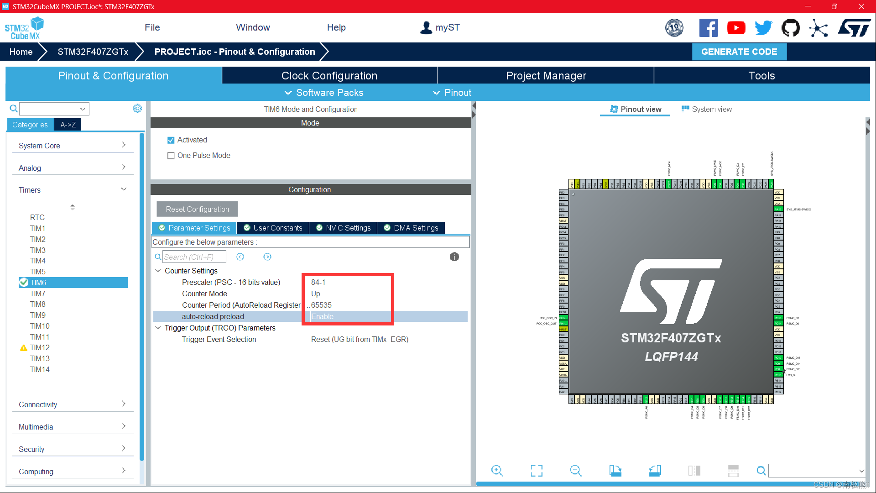Open the NVIC Settings tab
The width and height of the screenshot is (876, 493).
click(343, 228)
